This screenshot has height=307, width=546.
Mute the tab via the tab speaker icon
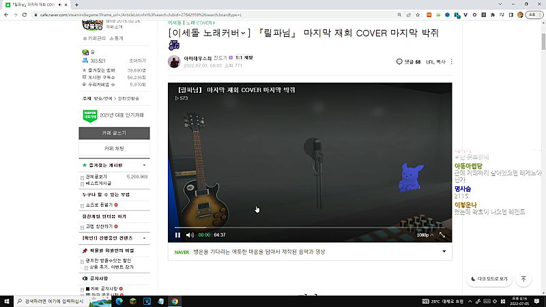pos(60,5)
